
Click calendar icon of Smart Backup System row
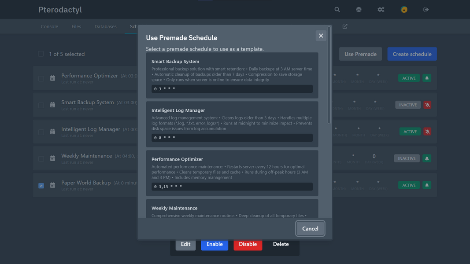click(52, 105)
